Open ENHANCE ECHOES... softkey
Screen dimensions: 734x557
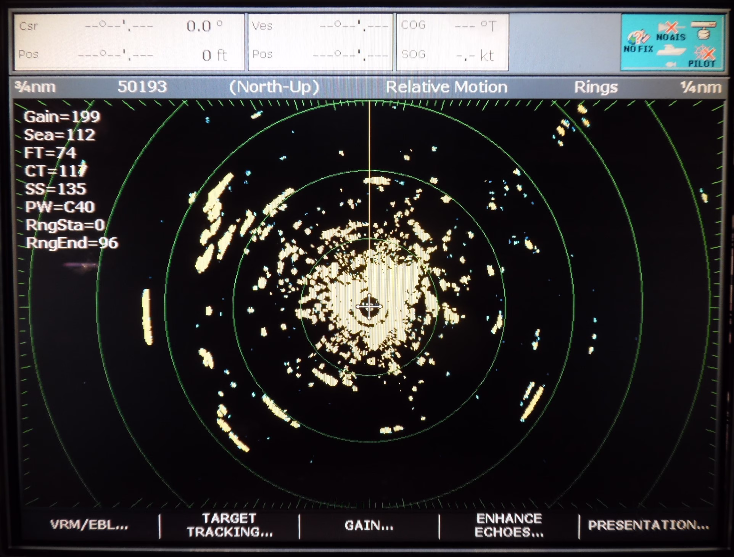click(509, 525)
